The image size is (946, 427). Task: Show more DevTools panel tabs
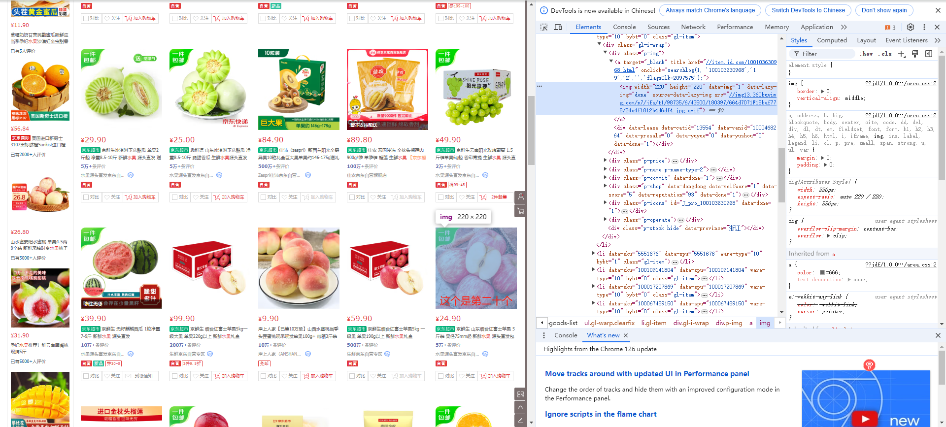coord(844,27)
